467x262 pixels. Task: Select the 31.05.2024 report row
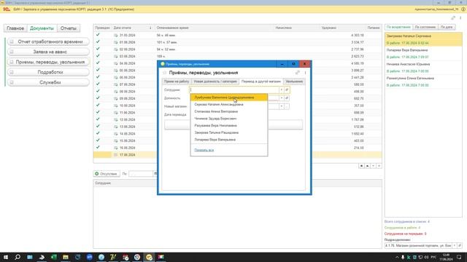click(x=237, y=35)
